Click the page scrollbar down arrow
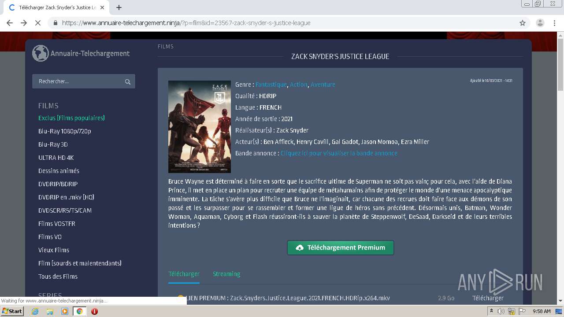Viewport: 564px width, 317px height. pyautogui.click(x=560, y=301)
